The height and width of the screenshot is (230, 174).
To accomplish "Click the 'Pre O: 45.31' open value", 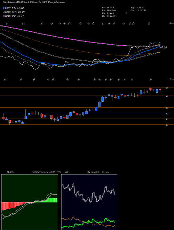I will [x=109, y=8].
